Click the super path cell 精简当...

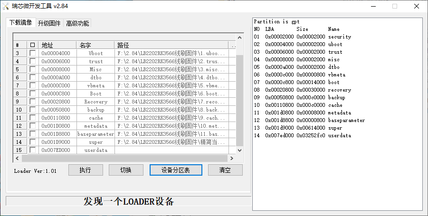click(171, 142)
